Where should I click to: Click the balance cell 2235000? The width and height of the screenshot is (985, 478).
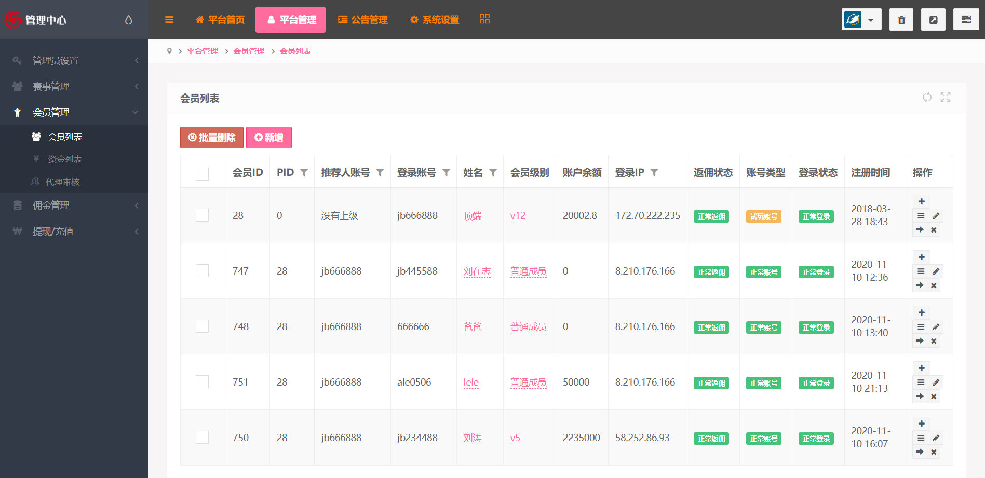[582, 438]
